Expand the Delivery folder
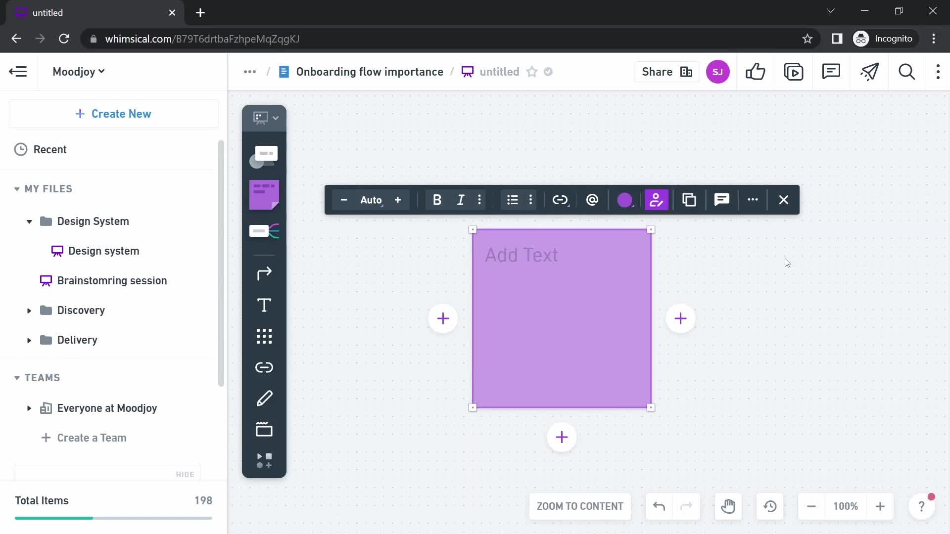Screen dimensions: 950x534 tap(29, 340)
